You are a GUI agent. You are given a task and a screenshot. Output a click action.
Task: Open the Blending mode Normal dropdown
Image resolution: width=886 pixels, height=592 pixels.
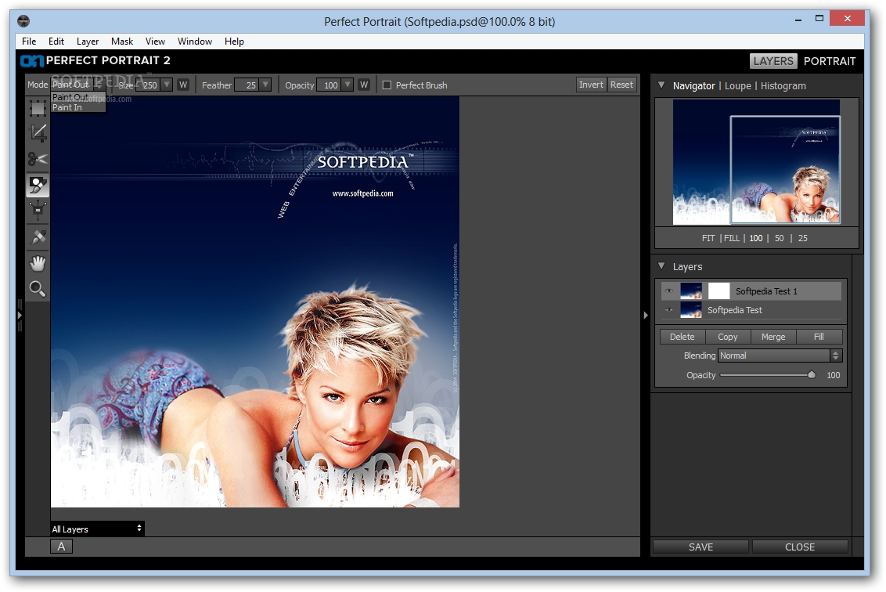(780, 356)
